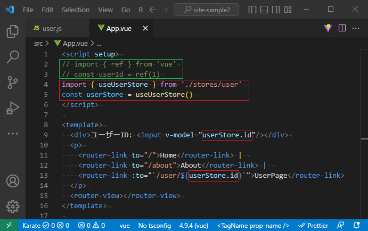Show additional views ellipsis in activity bar
The height and width of the screenshot is (231, 368).
pyautogui.click(x=12, y=134)
